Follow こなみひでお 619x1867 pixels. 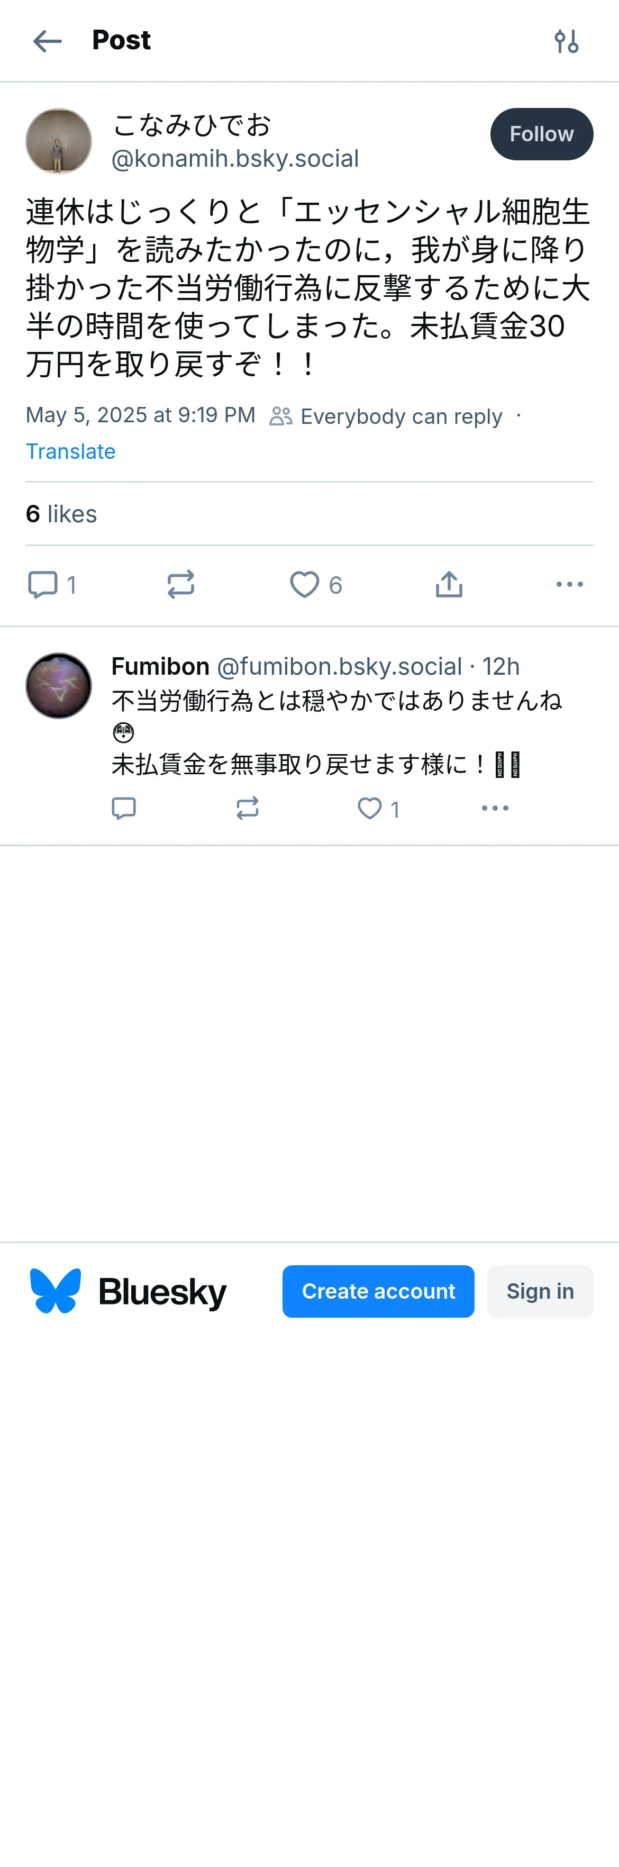coord(541,134)
